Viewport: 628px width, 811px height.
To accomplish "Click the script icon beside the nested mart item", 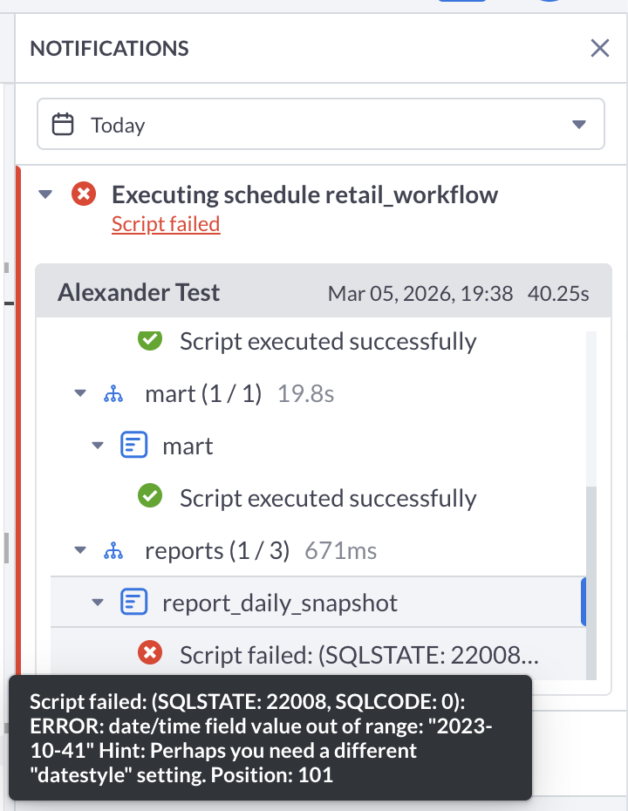I will tap(133, 446).
